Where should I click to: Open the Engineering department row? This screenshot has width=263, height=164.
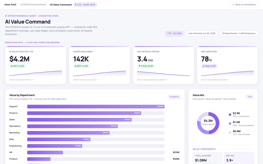94,146
